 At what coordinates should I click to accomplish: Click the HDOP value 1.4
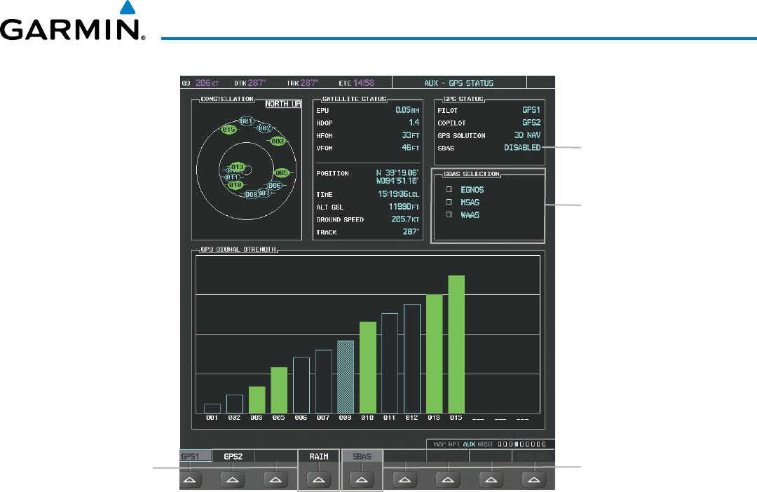pyautogui.click(x=414, y=123)
